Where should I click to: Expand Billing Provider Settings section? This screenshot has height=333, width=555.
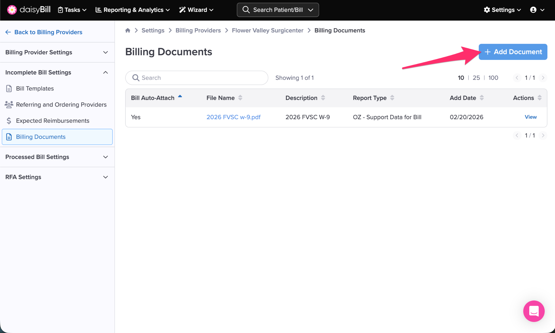[57, 52]
